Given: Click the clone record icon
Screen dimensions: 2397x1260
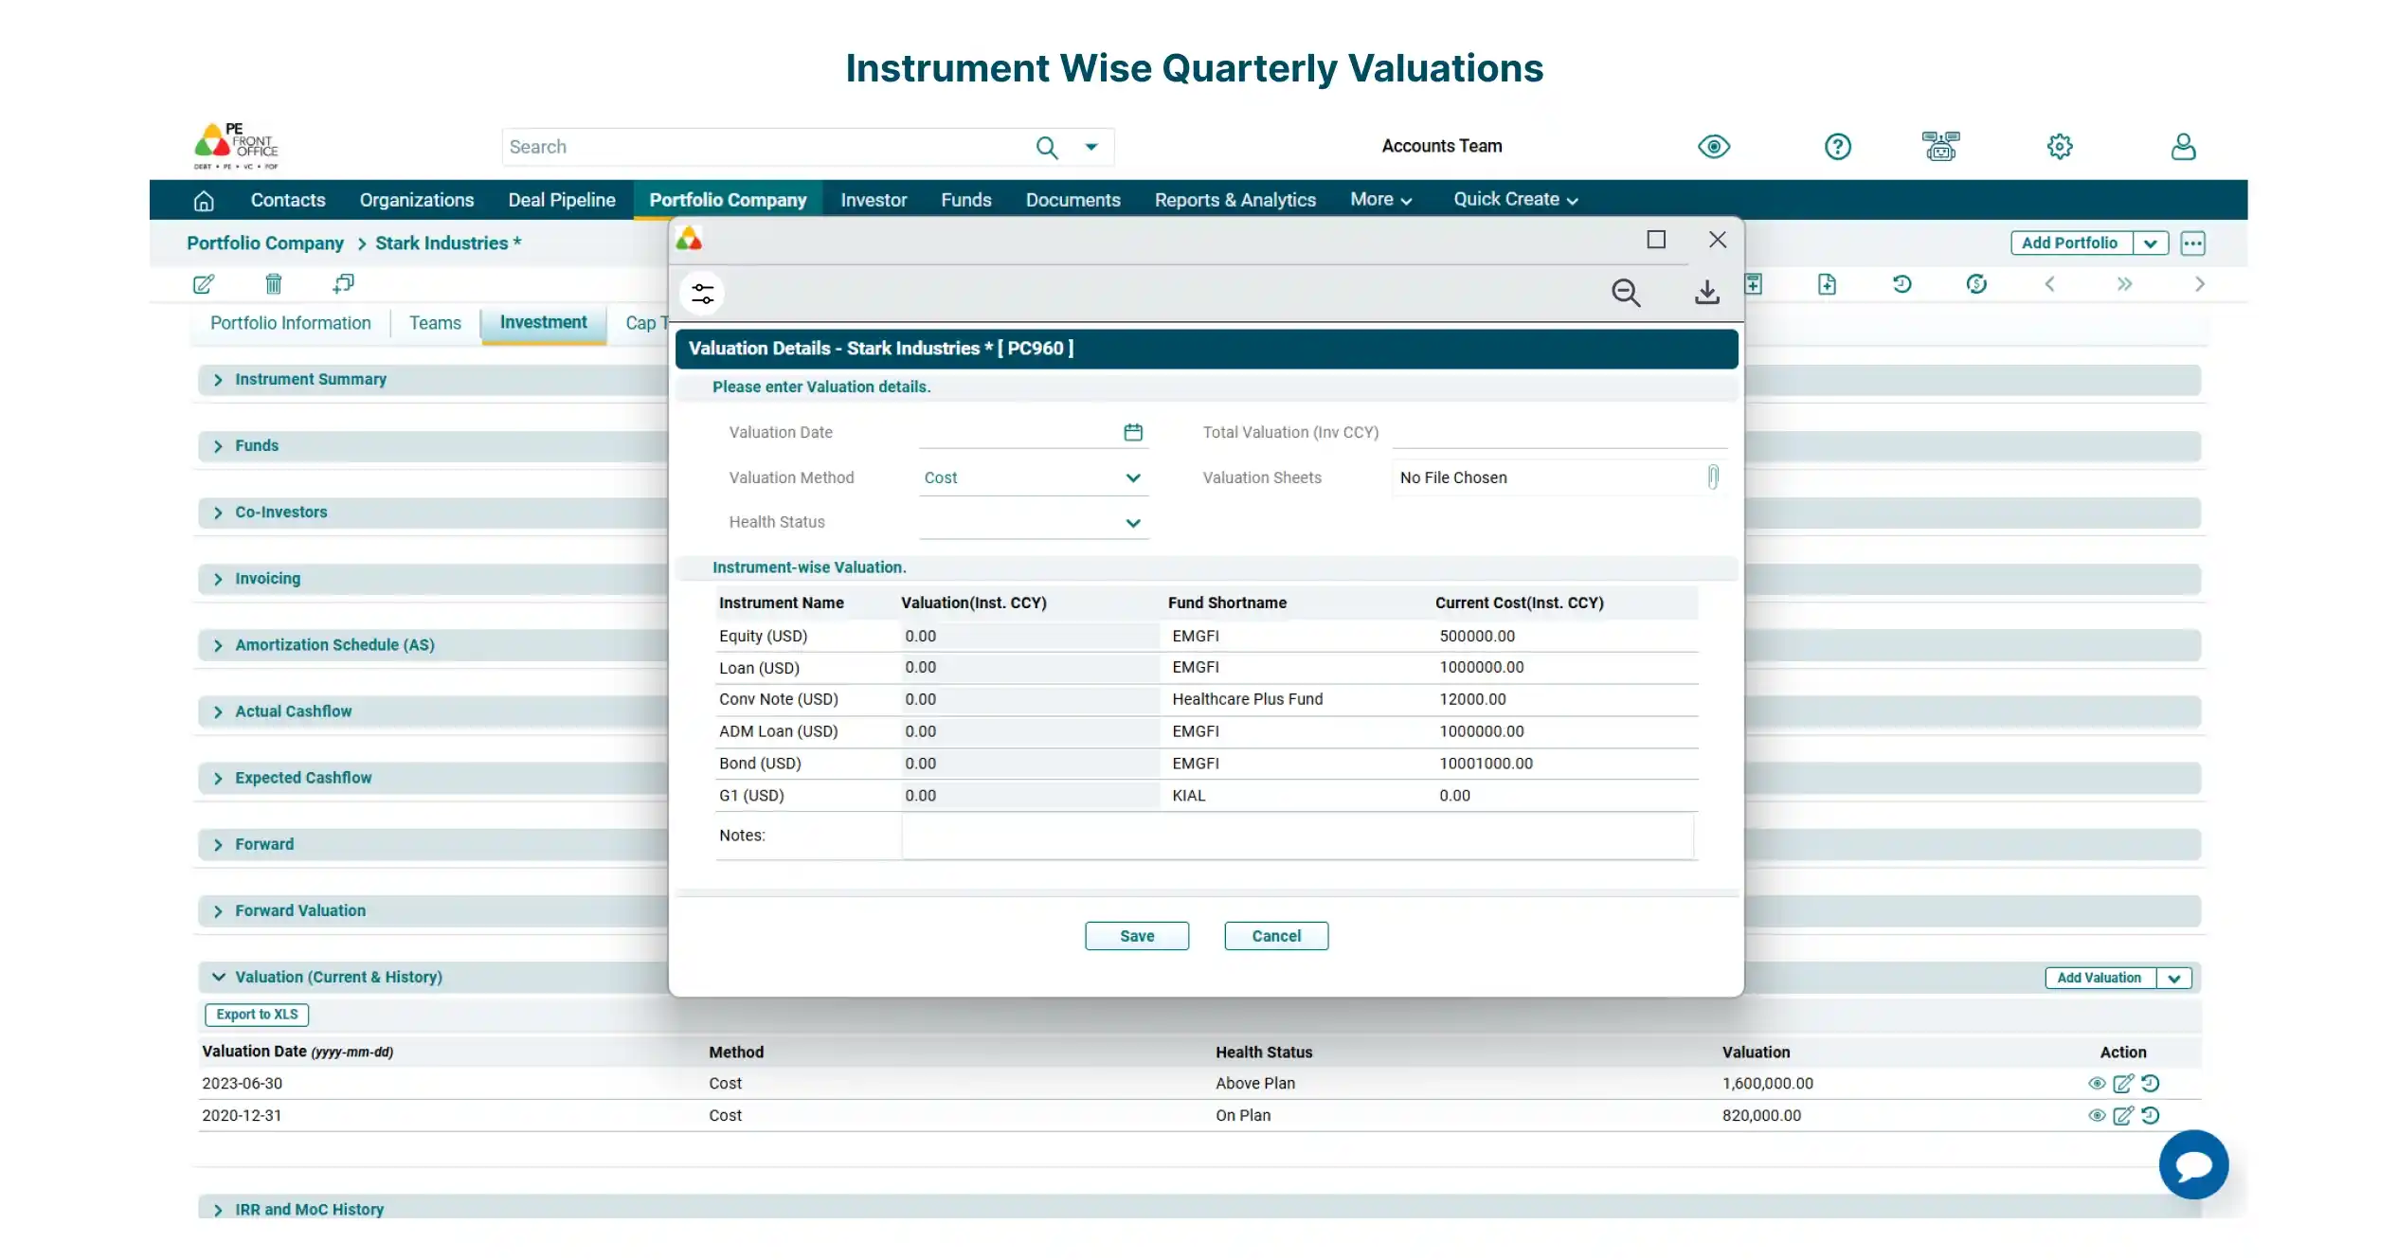Looking at the screenshot, I should point(343,283).
